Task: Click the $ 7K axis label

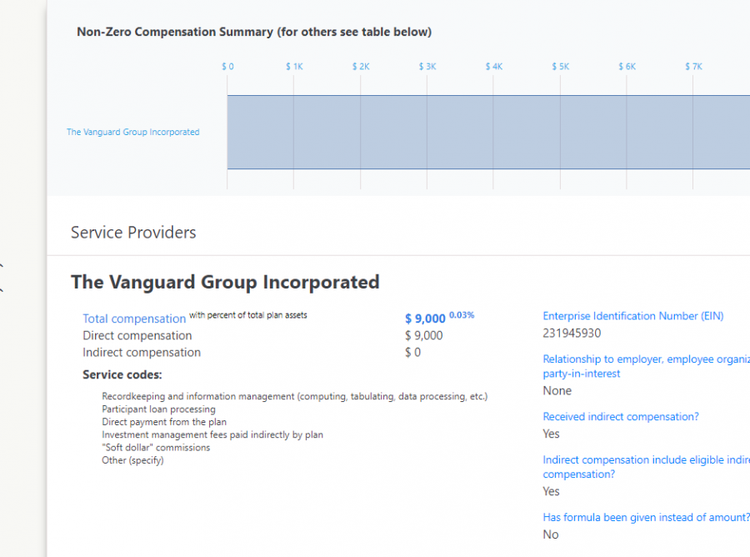Action: tap(693, 67)
